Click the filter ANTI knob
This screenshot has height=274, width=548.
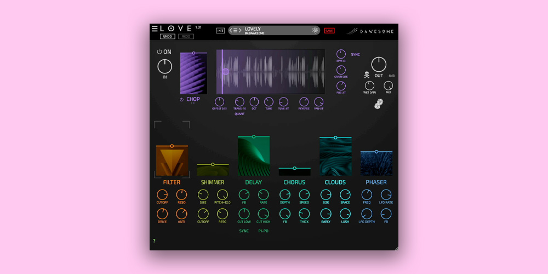182,214
